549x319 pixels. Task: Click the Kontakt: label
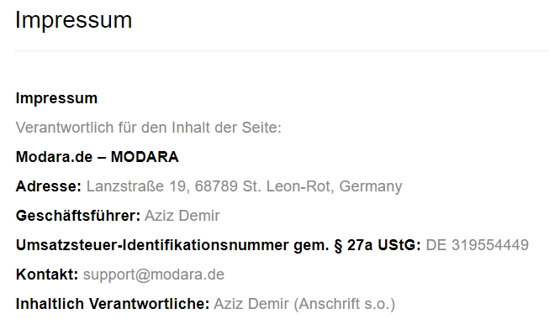(47, 275)
